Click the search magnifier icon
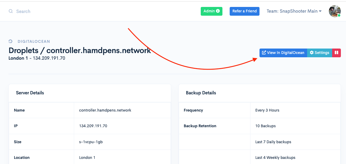This screenshot has height=164, width=346. [11, 11]
